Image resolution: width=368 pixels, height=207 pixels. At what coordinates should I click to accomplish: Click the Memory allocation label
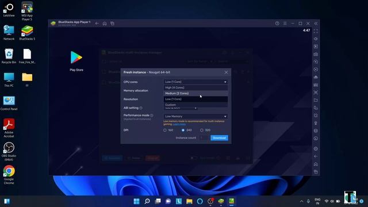click(x=136, y=91)
